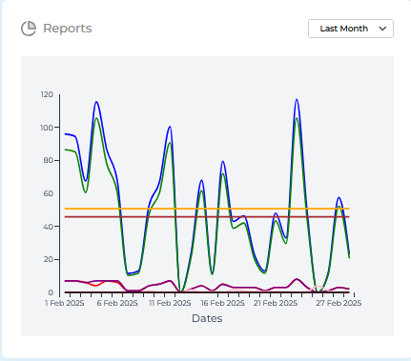Click the 60 value on y-axis
Image resolution: width=411 pixels, height=361 pixels.
click(x=48, y=193)
